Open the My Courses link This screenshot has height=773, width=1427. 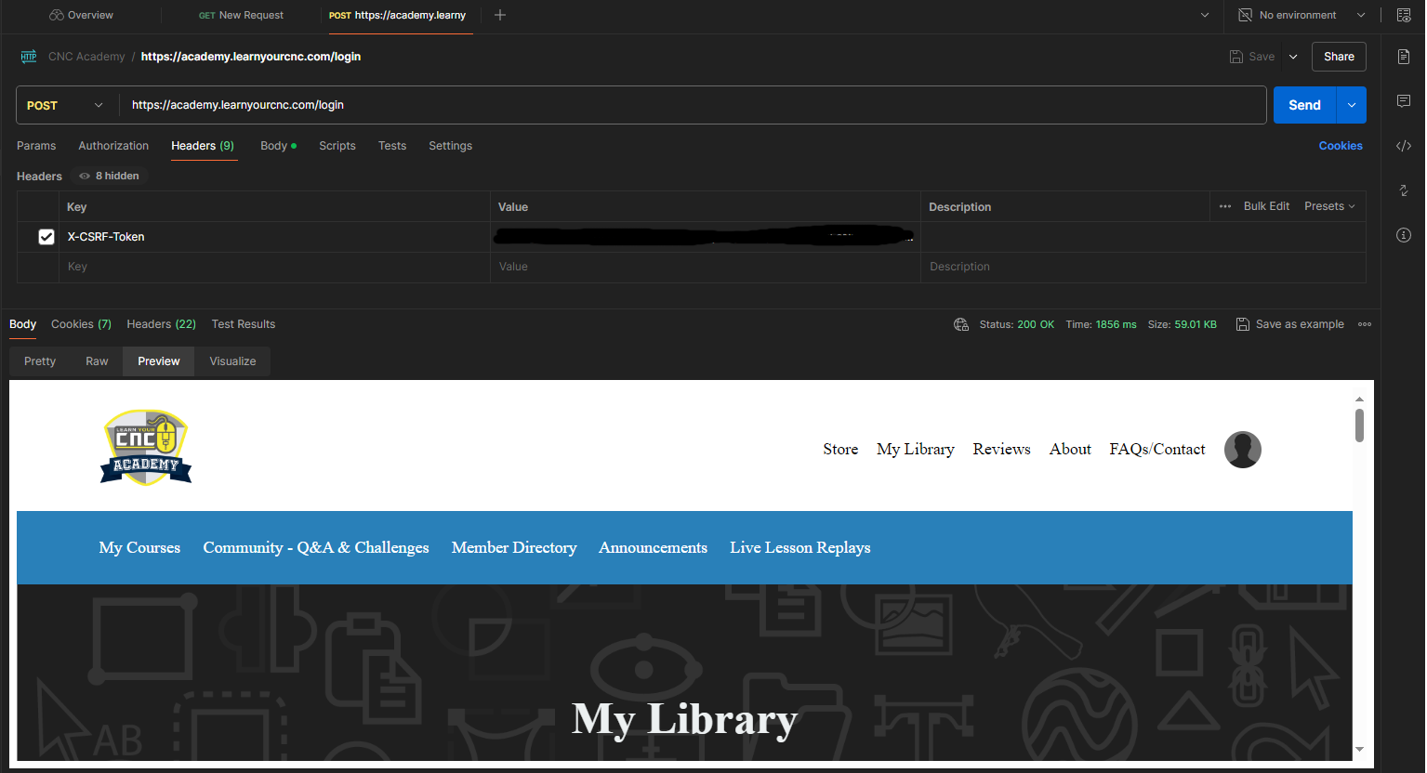pyautogui.click(x=139, y=548)
